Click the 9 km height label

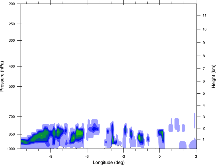[x=204, y=43]
